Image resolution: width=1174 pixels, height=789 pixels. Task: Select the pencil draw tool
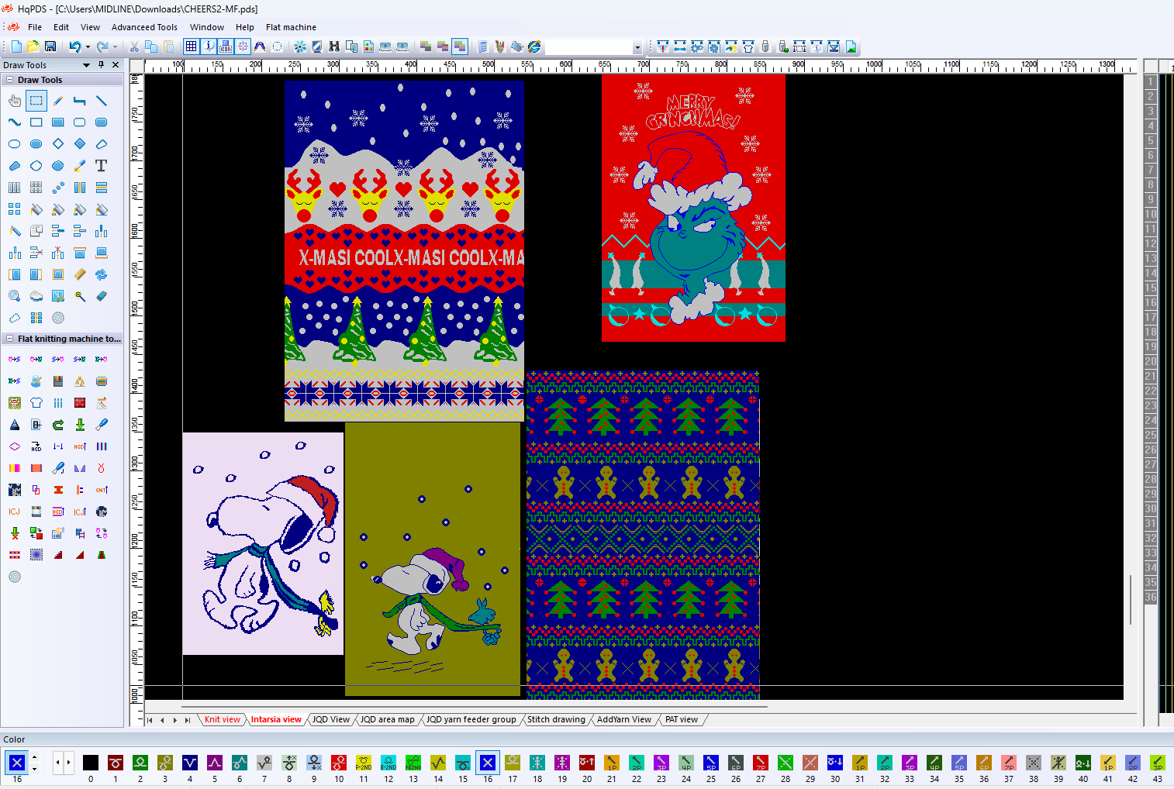(58, 101)
